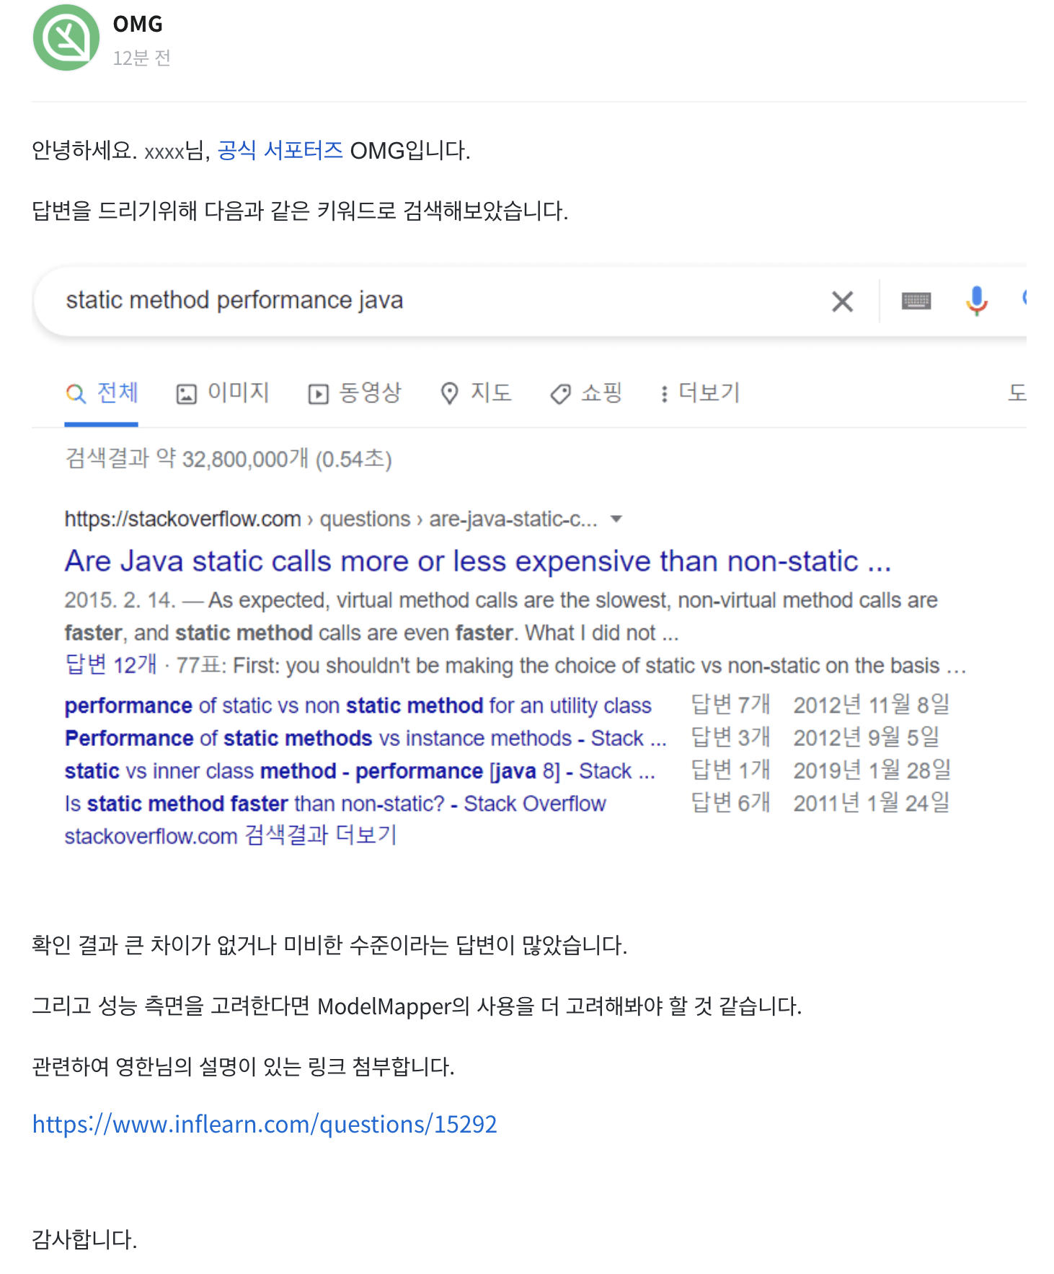
Task: Click the OMG author name
Action: pos(138,24)
